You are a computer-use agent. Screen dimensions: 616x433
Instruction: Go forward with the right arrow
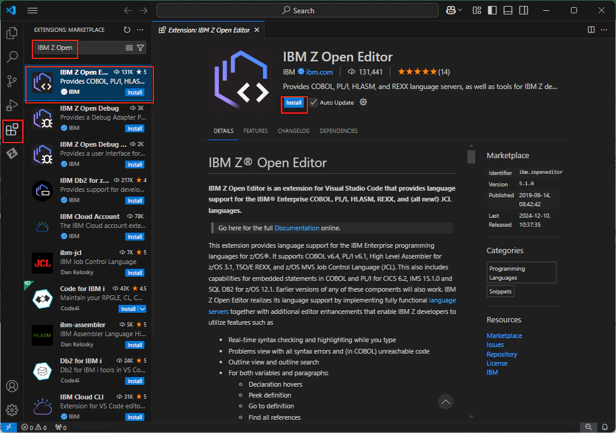(143, 11)
